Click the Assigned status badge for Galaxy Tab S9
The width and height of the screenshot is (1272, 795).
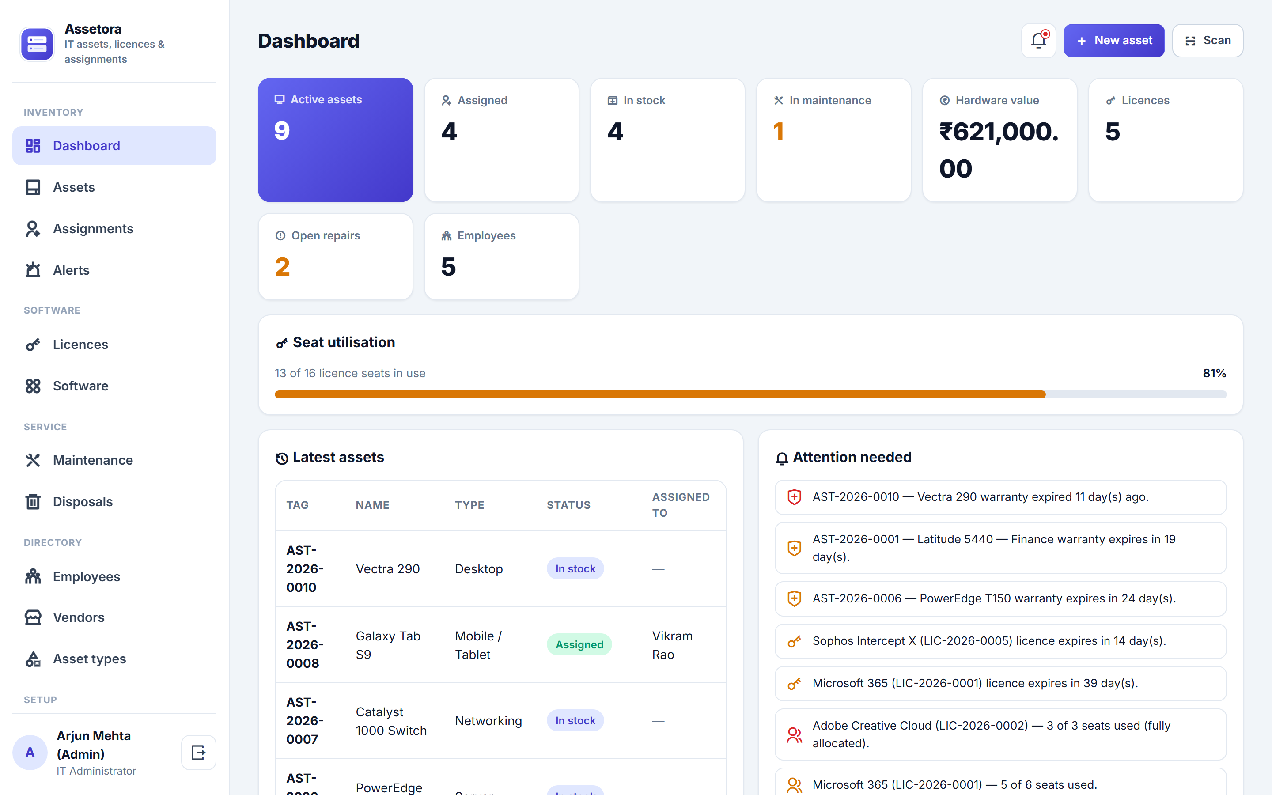click(579, 645)
